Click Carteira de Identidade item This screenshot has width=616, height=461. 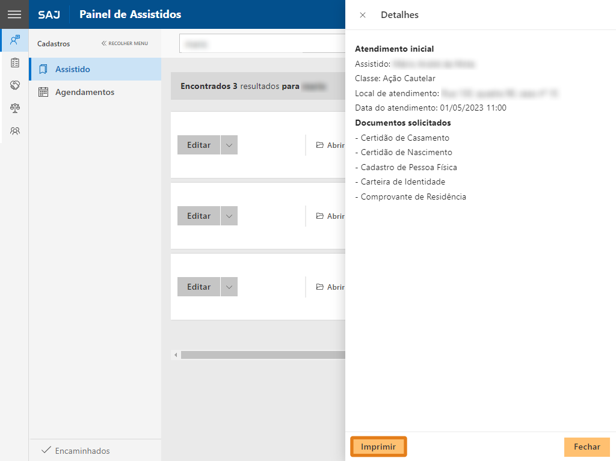400,182
